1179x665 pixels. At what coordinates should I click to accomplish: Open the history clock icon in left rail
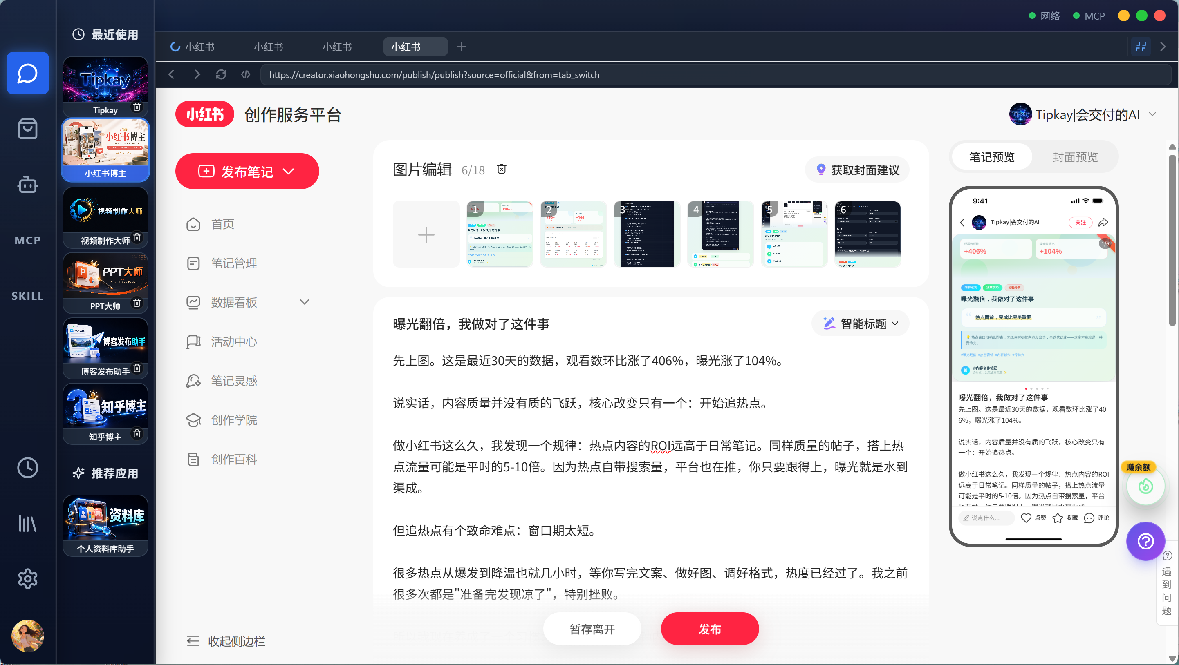(27, 468)
